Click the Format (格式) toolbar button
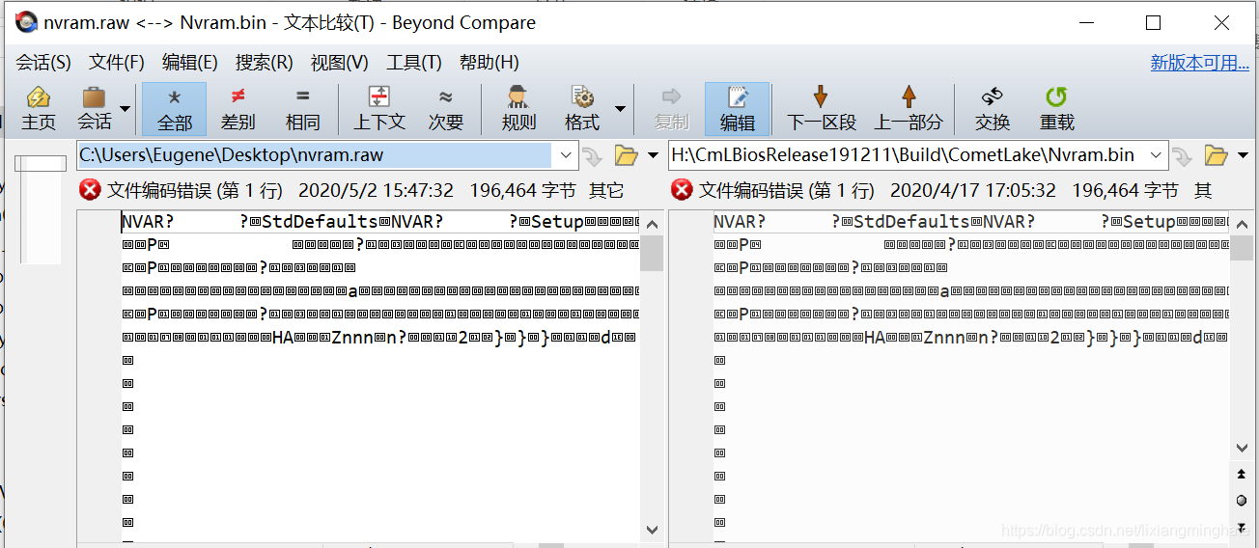This screenshot has height=548, width=1259. pyautogui.click(x=582, y=109)
